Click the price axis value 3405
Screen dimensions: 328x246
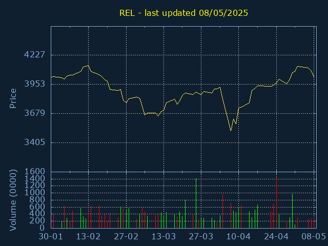point(35,142)
